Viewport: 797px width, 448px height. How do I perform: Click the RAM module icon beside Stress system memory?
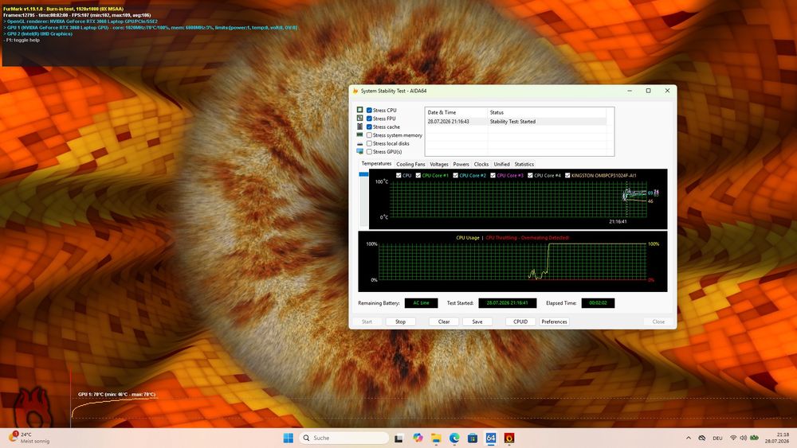click(360, 135)
